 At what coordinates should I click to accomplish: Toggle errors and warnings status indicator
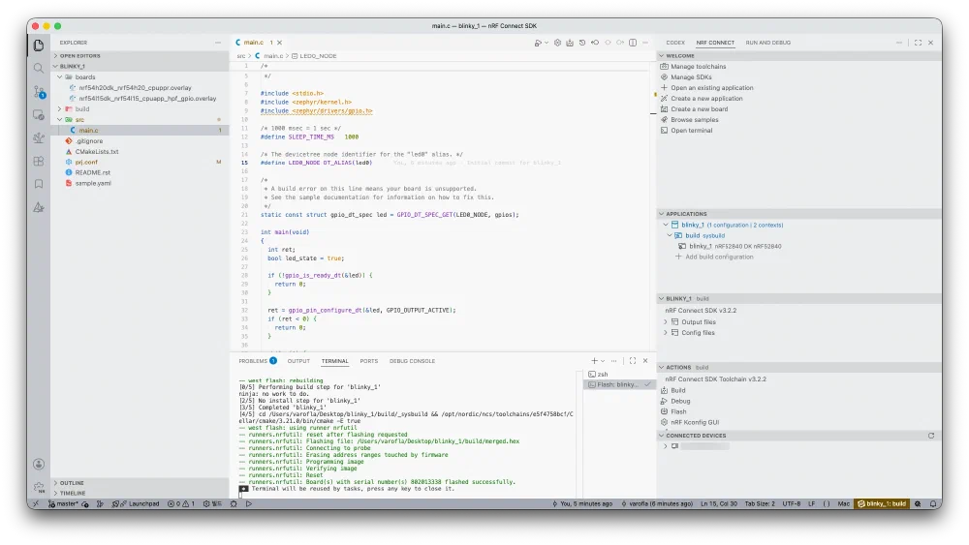pyautogui.click(x=181, y=503)
